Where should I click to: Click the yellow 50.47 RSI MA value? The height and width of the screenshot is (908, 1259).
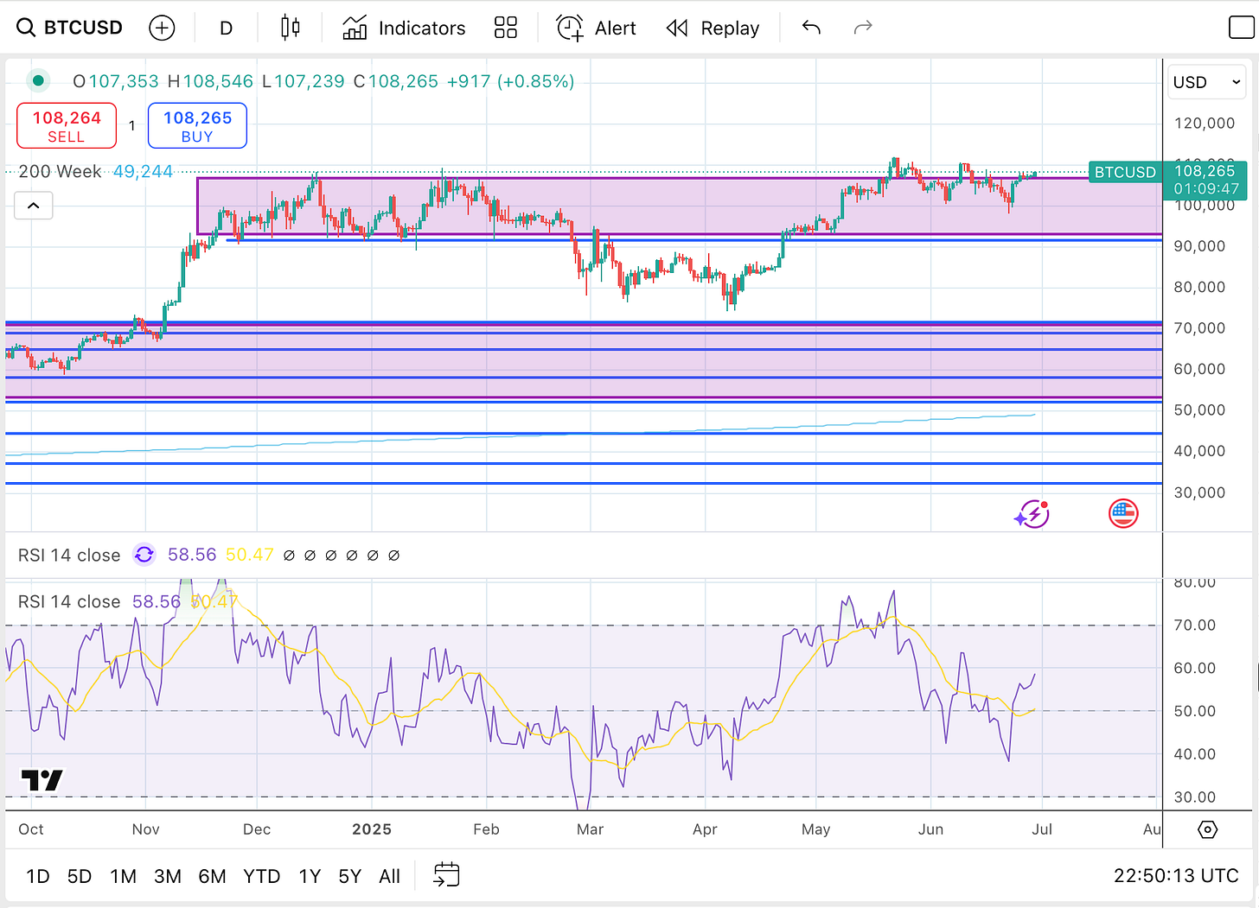click(250, 555)
